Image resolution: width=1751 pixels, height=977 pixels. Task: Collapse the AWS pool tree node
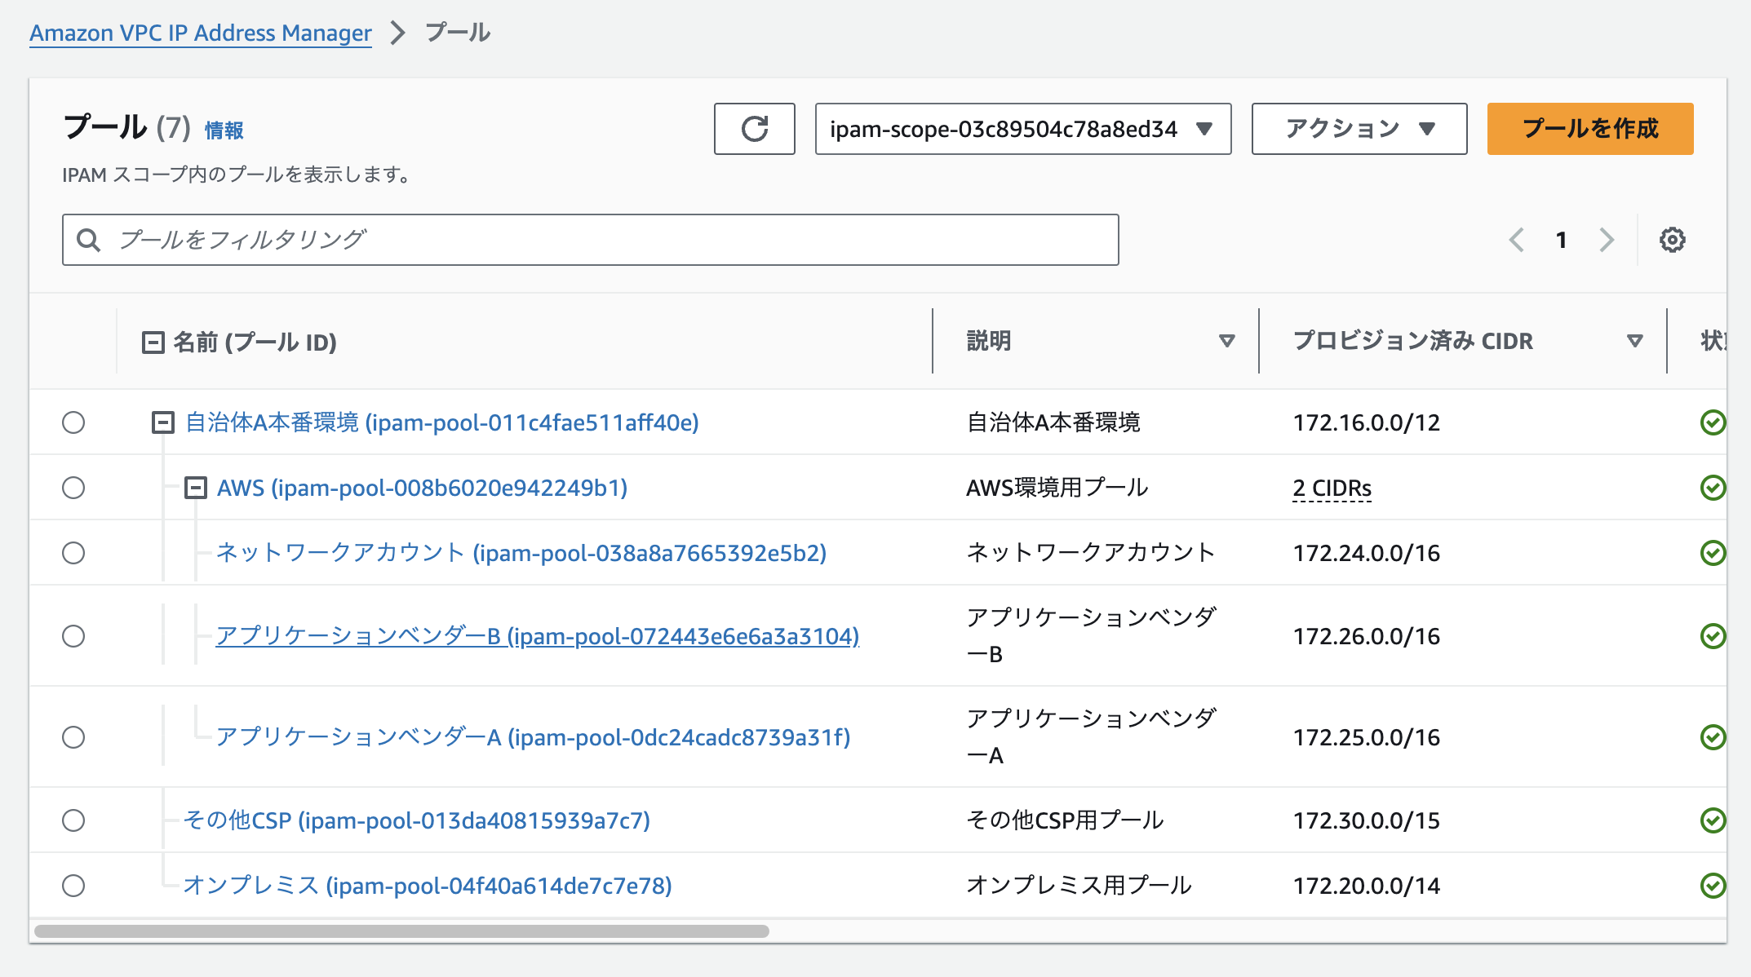(x=196, y=488)
